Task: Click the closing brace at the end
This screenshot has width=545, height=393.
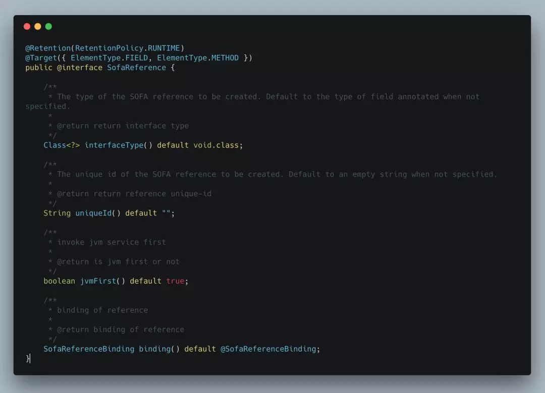Action: (27, 359)
